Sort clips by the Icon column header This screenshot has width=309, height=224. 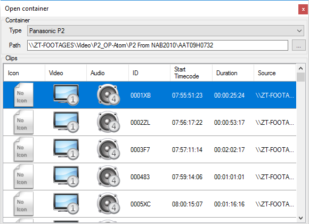pyautogui.click(x=24, y=73)
